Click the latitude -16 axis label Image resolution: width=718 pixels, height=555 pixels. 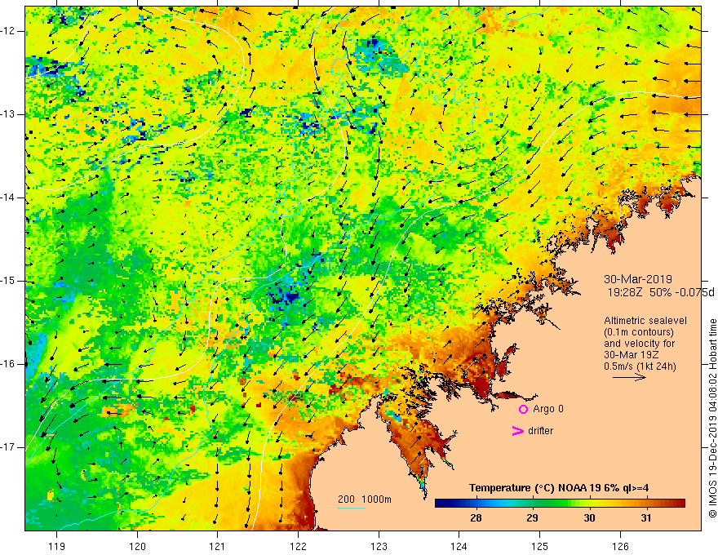(8, 364)
